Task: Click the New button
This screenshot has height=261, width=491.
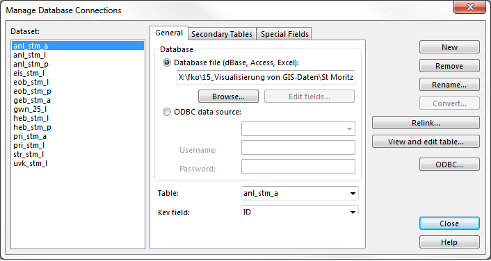Action: click(x=449, y=47)
